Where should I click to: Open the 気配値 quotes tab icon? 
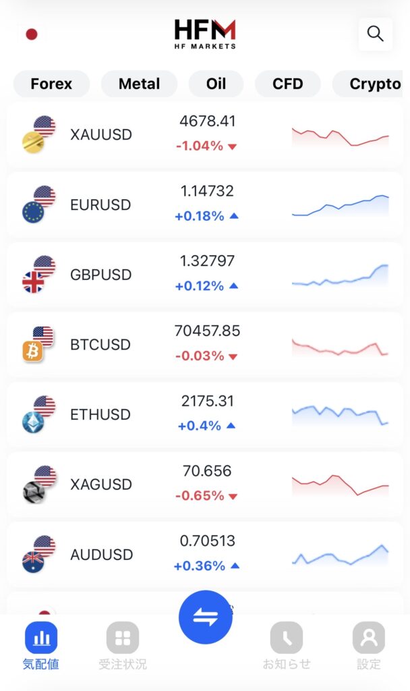[x=41, y=638]
